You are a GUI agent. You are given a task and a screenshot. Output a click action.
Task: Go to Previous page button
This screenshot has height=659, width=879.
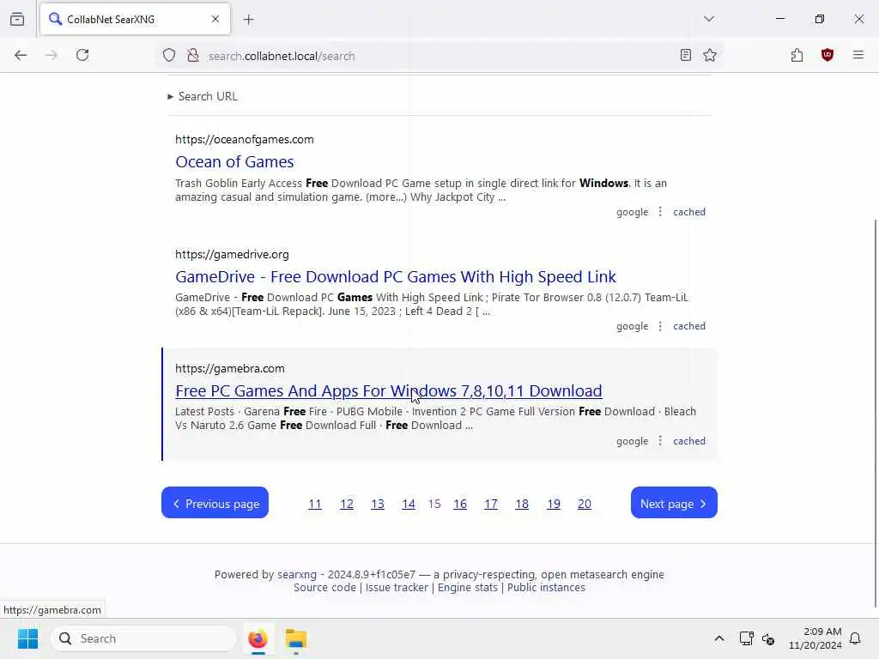tap(215, 503)
